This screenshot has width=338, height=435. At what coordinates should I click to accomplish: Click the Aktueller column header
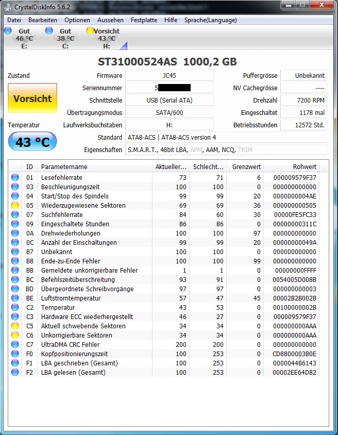tap(171, 166)
